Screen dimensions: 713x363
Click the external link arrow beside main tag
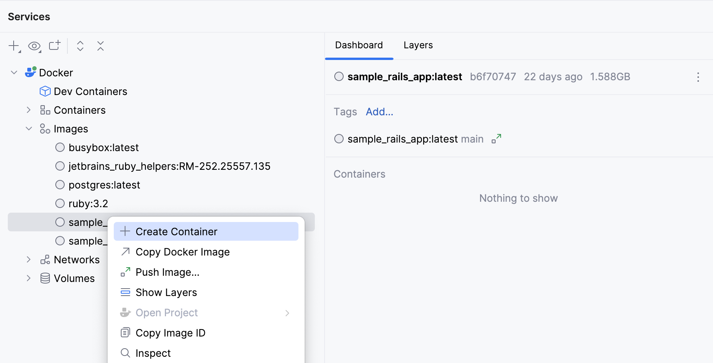[496, 138]
